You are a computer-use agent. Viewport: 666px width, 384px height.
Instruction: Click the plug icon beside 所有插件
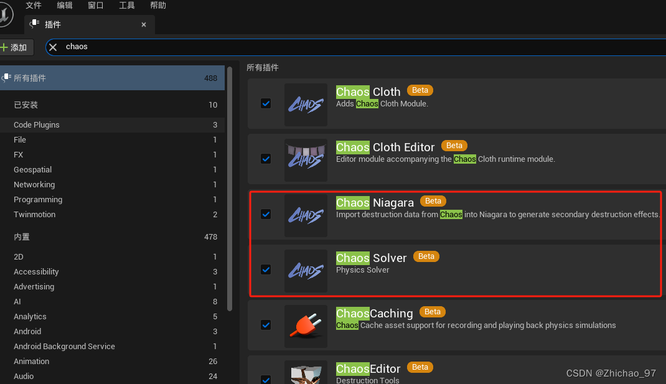(x=6, y=78)
